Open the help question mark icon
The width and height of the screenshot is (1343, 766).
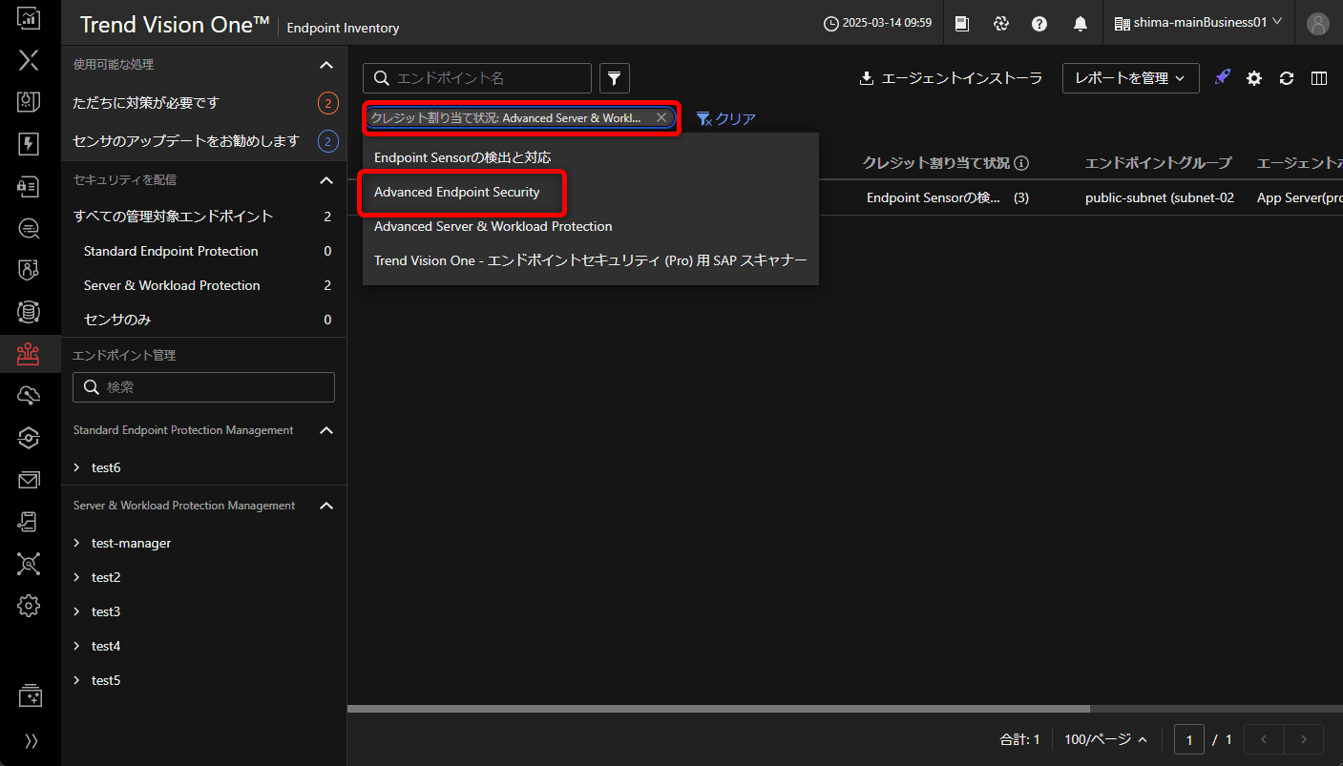pyautogui.click(x=1039, y=23)
